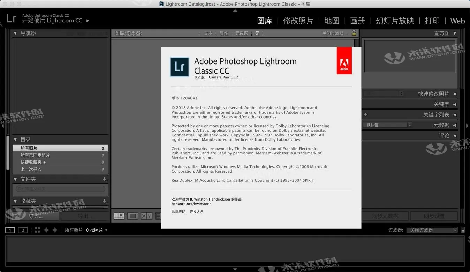Expand the 关键字列表 panel

coord(455,115)
